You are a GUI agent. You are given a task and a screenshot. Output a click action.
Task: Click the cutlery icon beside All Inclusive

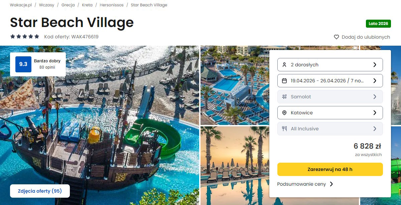pos(284,129)
